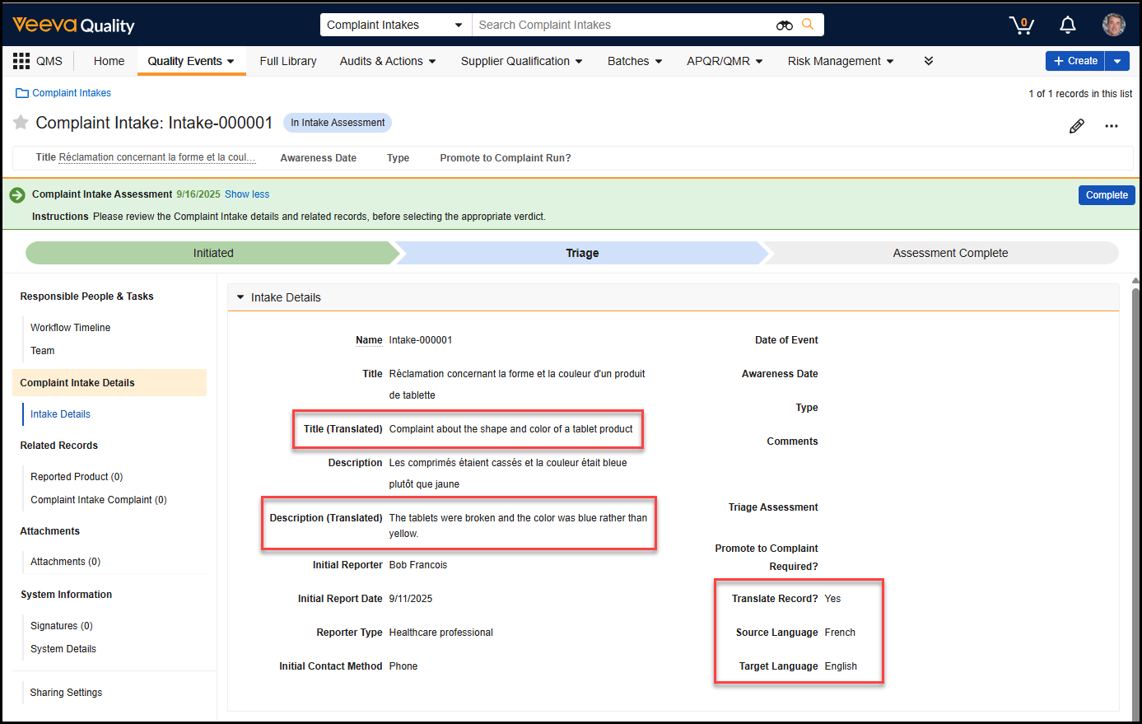Type in the Search Complaint Intakes field

tap(622, 26)
